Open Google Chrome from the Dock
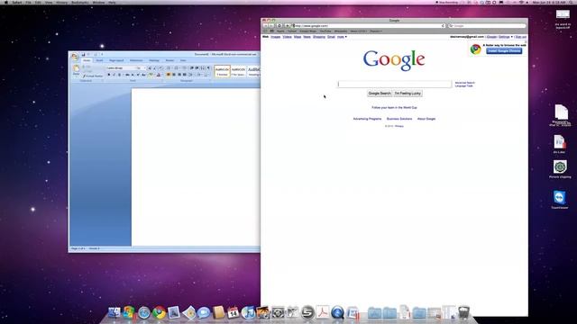The height and width of the screenshot is (324, 577). point(159,312)
